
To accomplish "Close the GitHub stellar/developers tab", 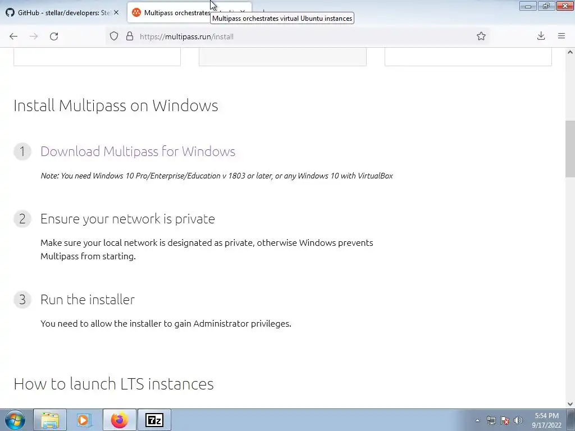I will pyautogui.click(x=116, y=12).
